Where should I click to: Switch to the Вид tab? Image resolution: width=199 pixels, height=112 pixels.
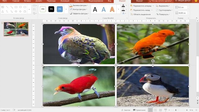(109, 1)
